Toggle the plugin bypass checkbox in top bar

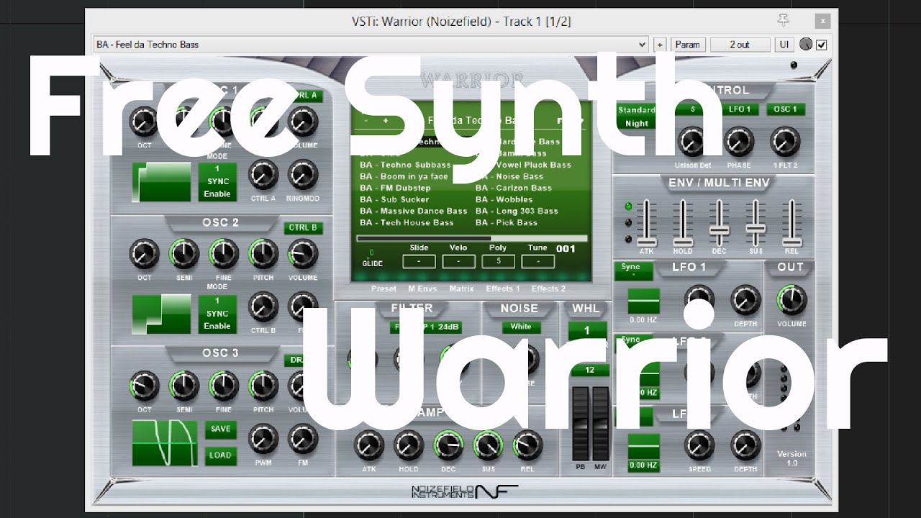(822, 45)
